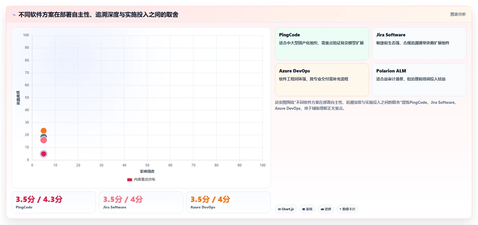This screenshot has height=225, width=478.
Task: Open the Jira Software description card
Action: (419, 44)
